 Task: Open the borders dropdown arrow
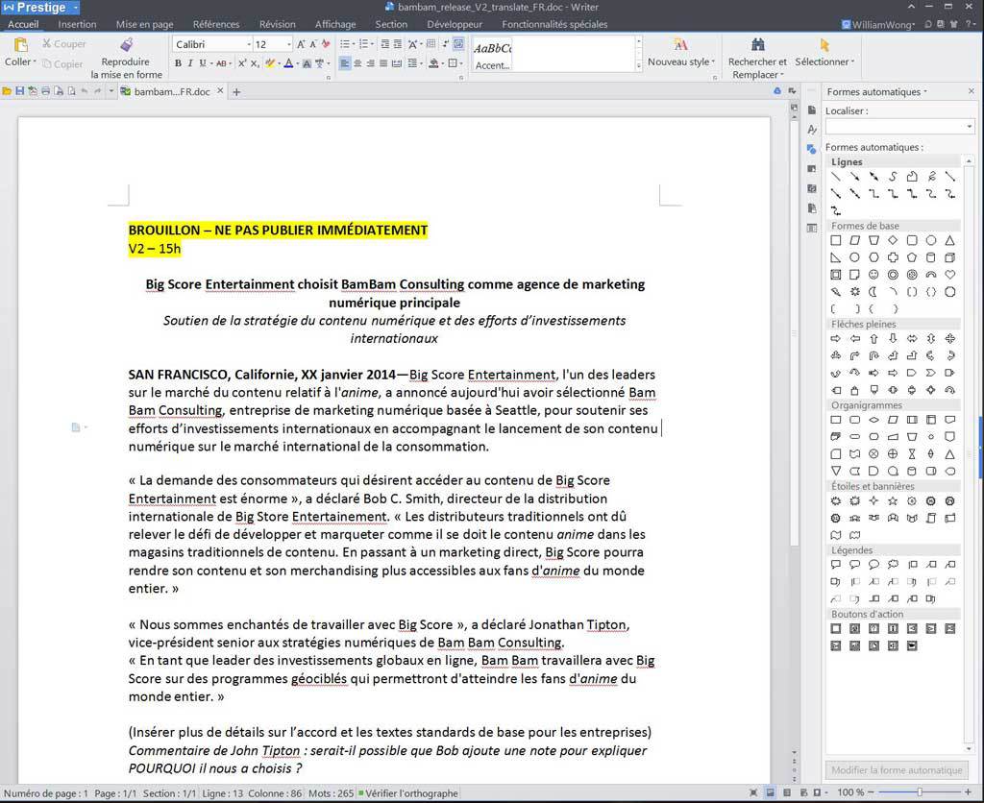pos(461,63)
